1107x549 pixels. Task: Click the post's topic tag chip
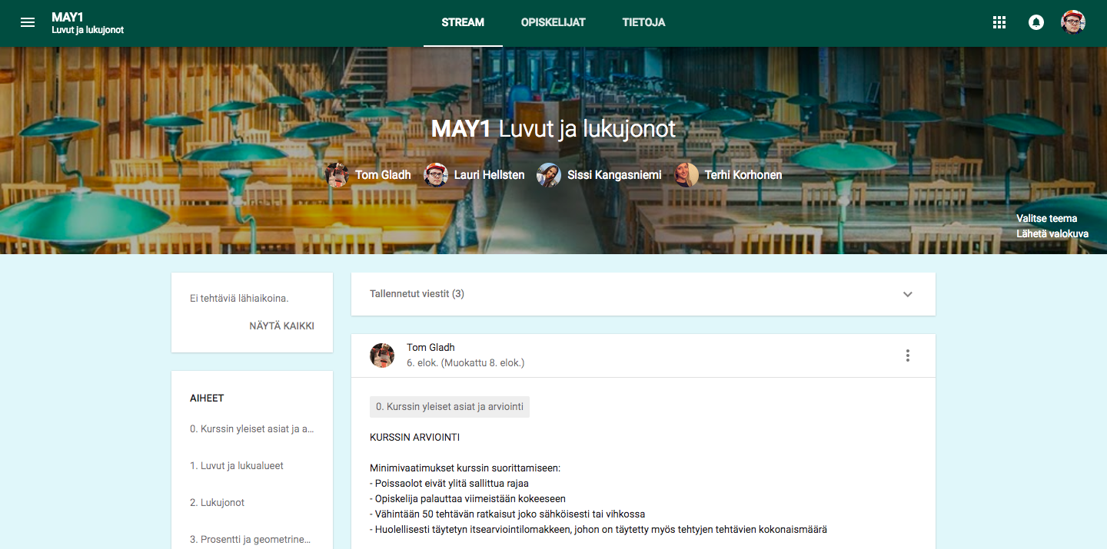[450, 407]
